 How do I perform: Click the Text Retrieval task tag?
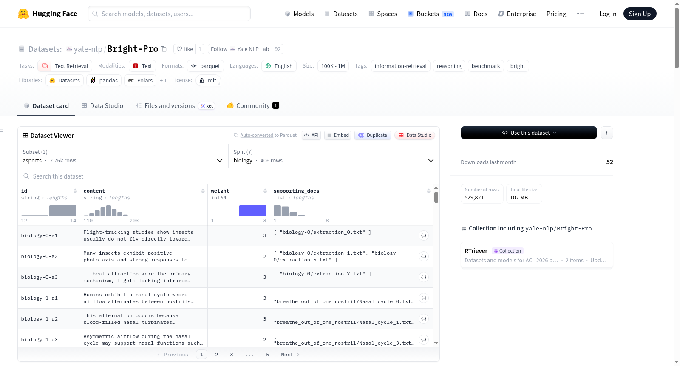click(65, 66)
